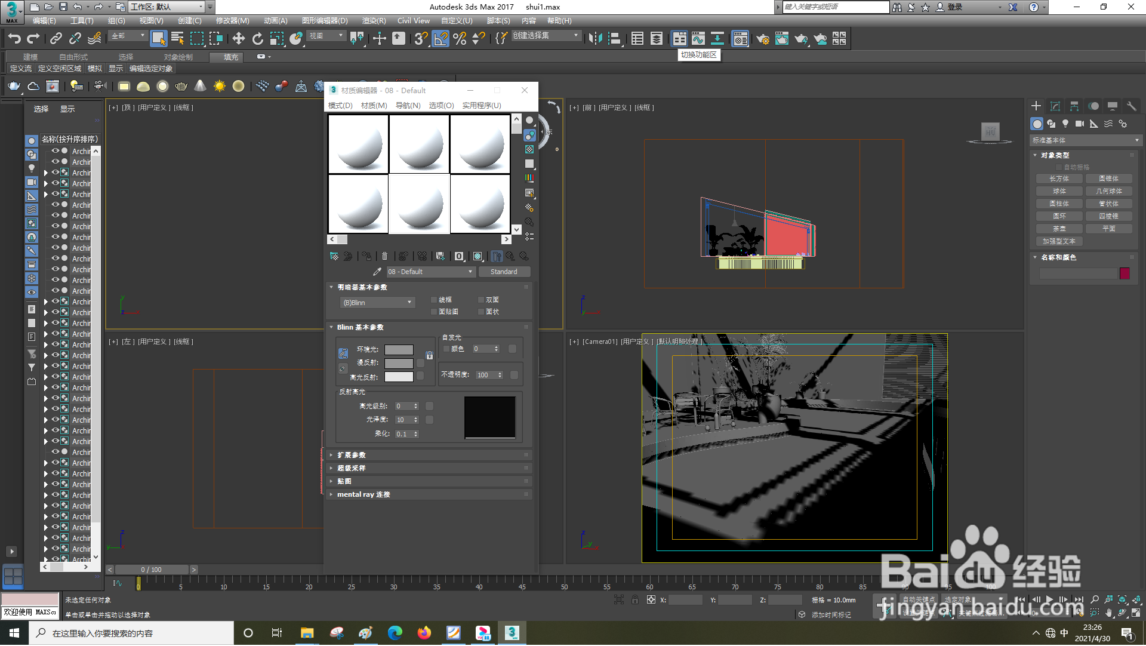This screenshot has width=1146, height=646.
Task: Open the 标准基本体 primitives dropdown
Action: click(1086, 140)
